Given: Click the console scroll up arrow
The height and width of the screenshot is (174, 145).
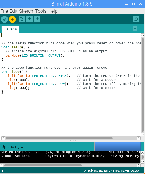Looking at the screenshot, I should click(142, 153).
